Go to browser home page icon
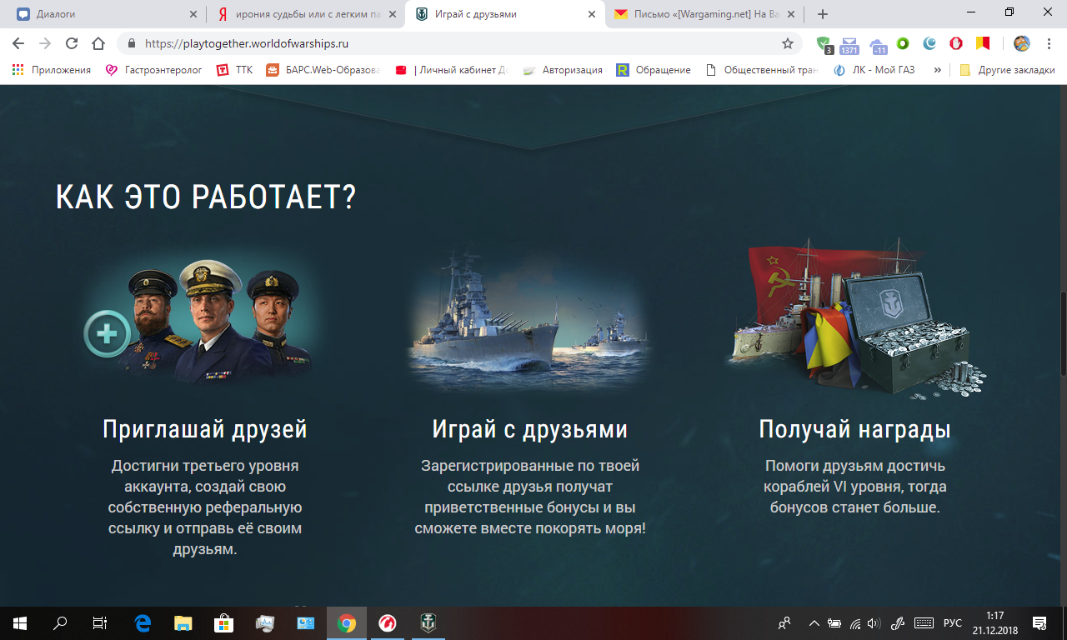 pyautogui.click(x=98, y=43)
